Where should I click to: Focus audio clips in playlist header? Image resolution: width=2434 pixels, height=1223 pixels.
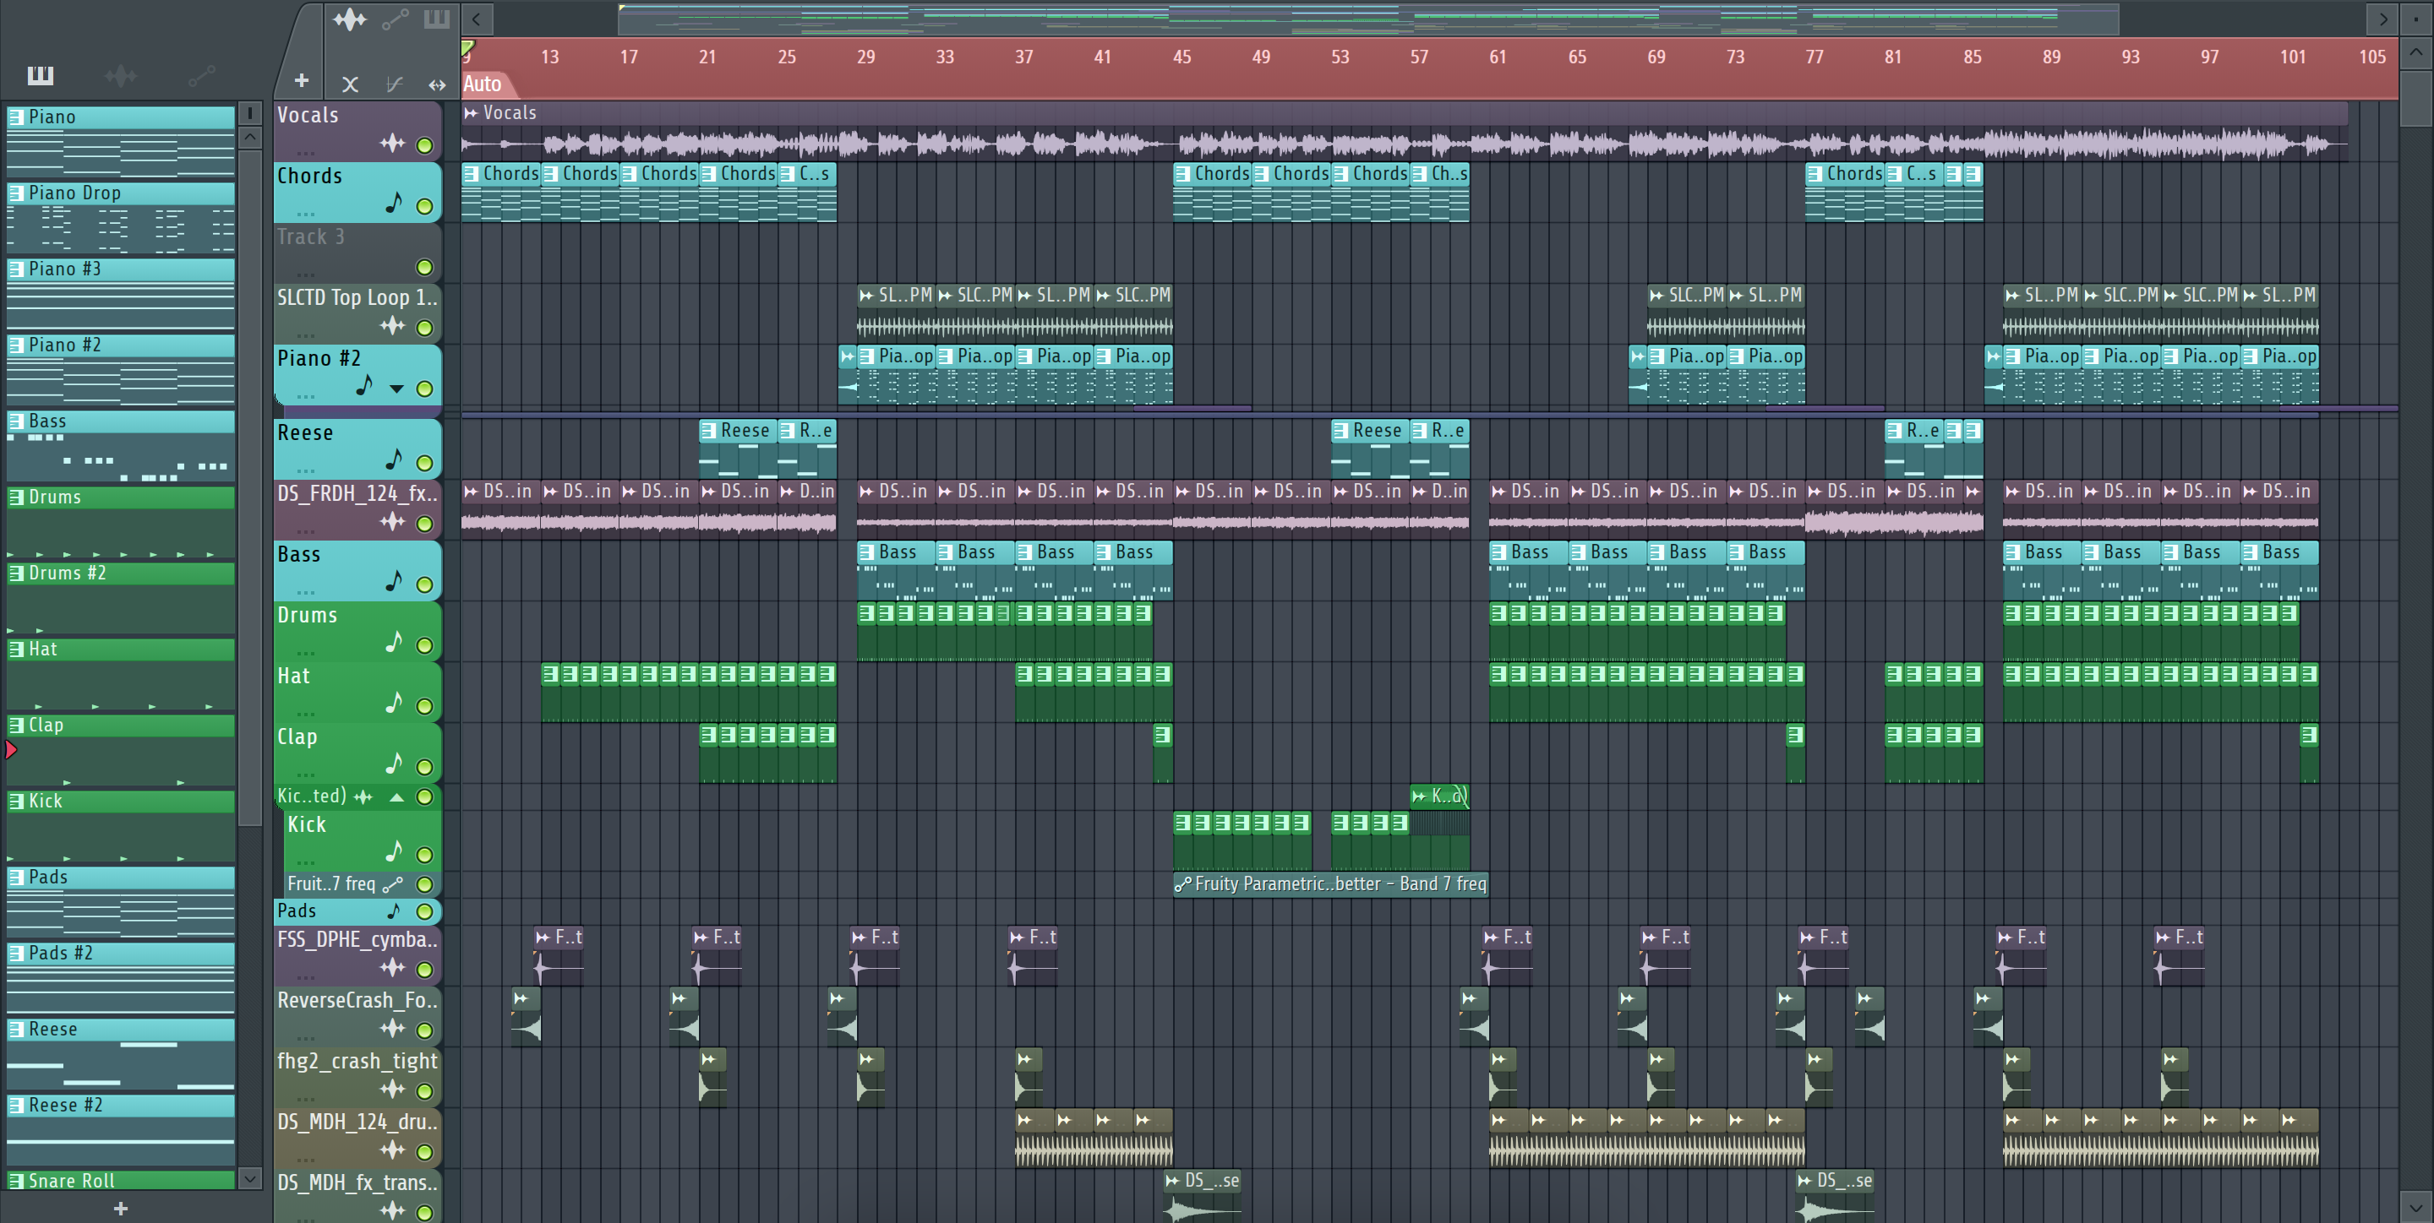point(349,19)
